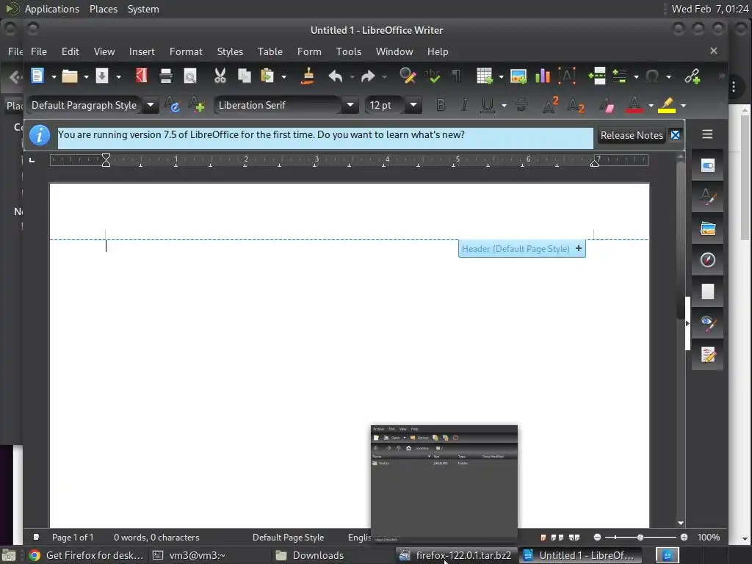Update the selected paragraph style
This screenshot has width=752, height=564.
pyautogui.click(x=172, y=105)
